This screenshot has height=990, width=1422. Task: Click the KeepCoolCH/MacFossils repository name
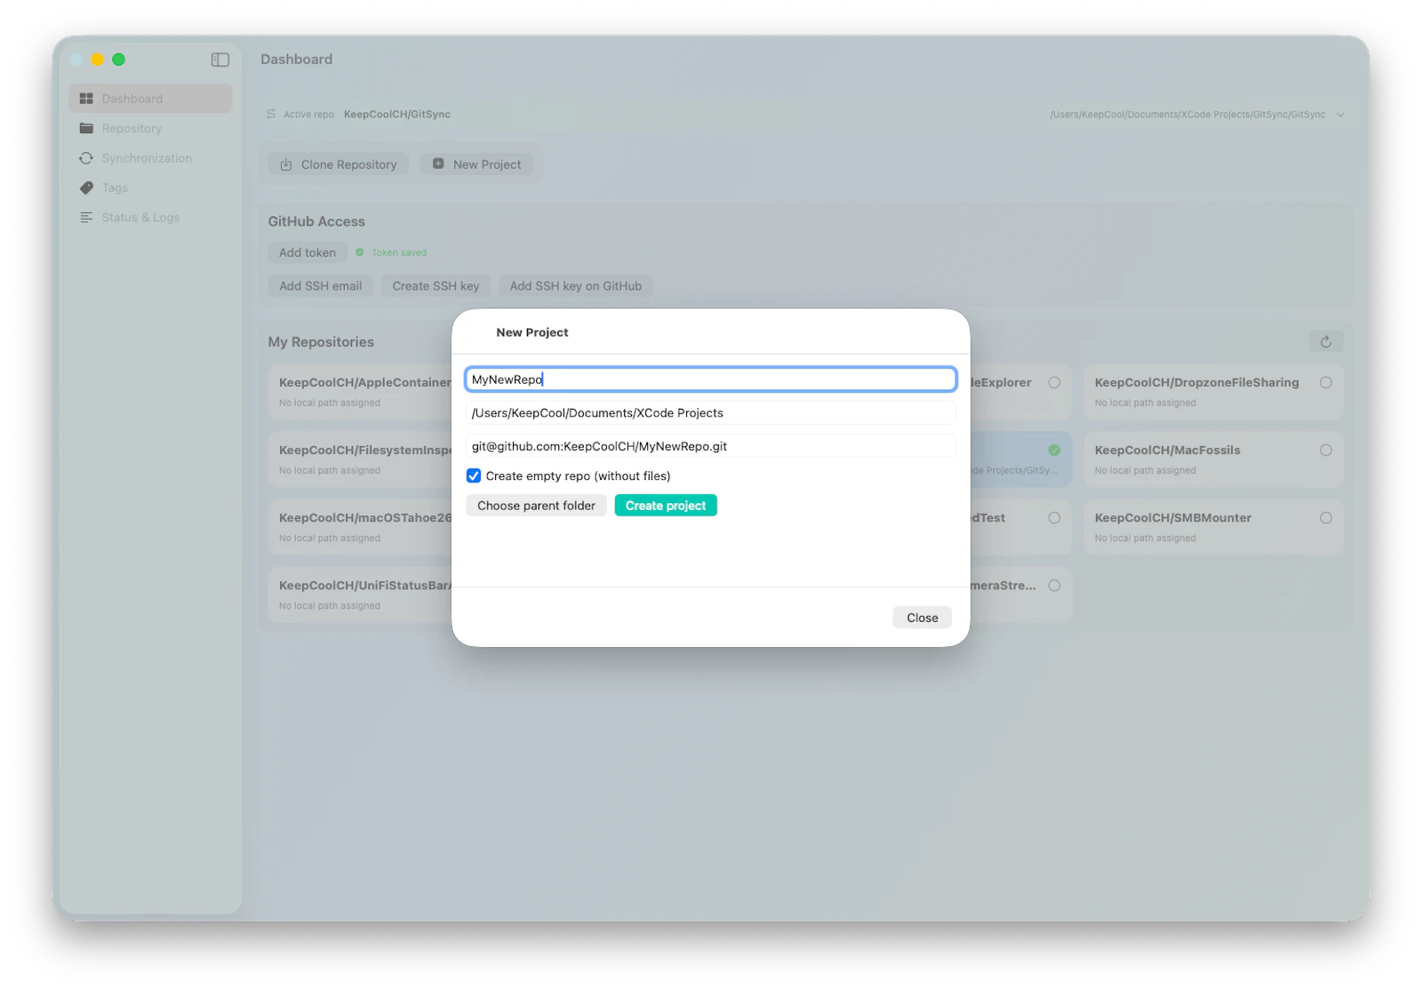(x=1167, y=451)
